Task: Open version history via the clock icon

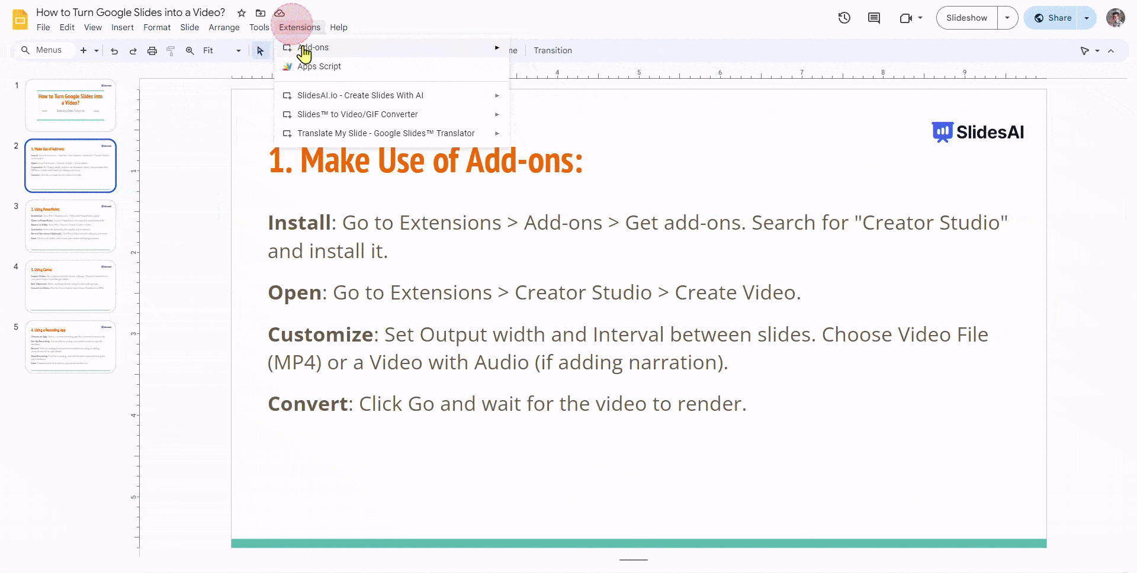Action: (844, 18)
